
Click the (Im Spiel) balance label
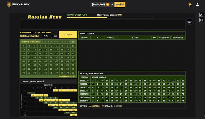(98, 5)
